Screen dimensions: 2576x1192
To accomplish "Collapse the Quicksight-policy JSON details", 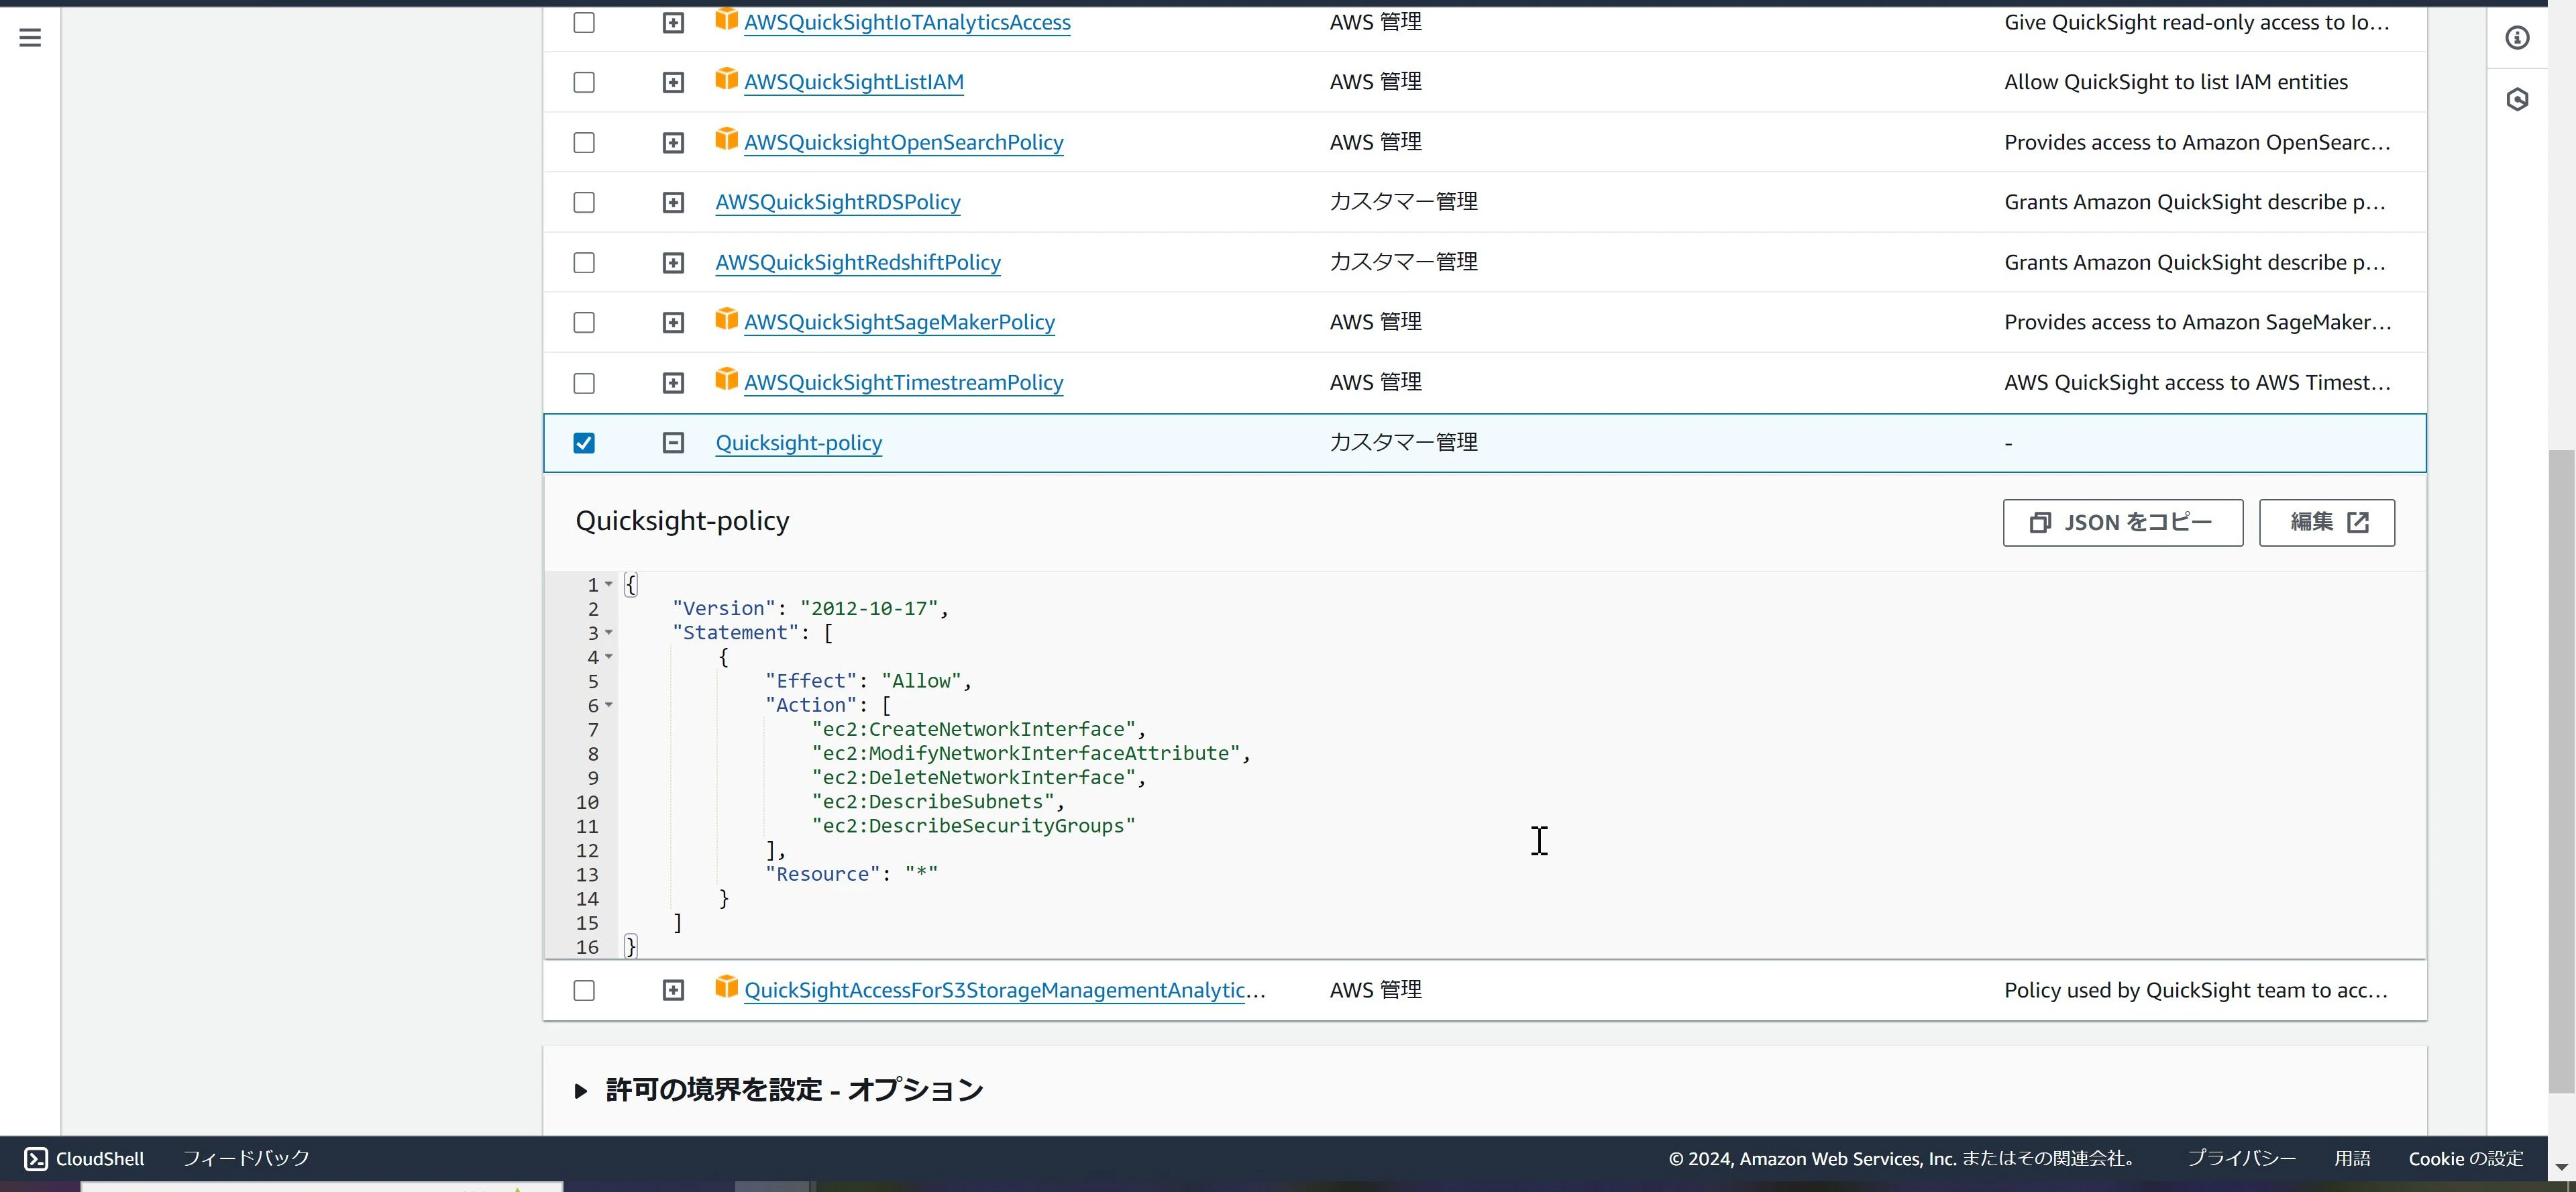I will tap(673, 442).
